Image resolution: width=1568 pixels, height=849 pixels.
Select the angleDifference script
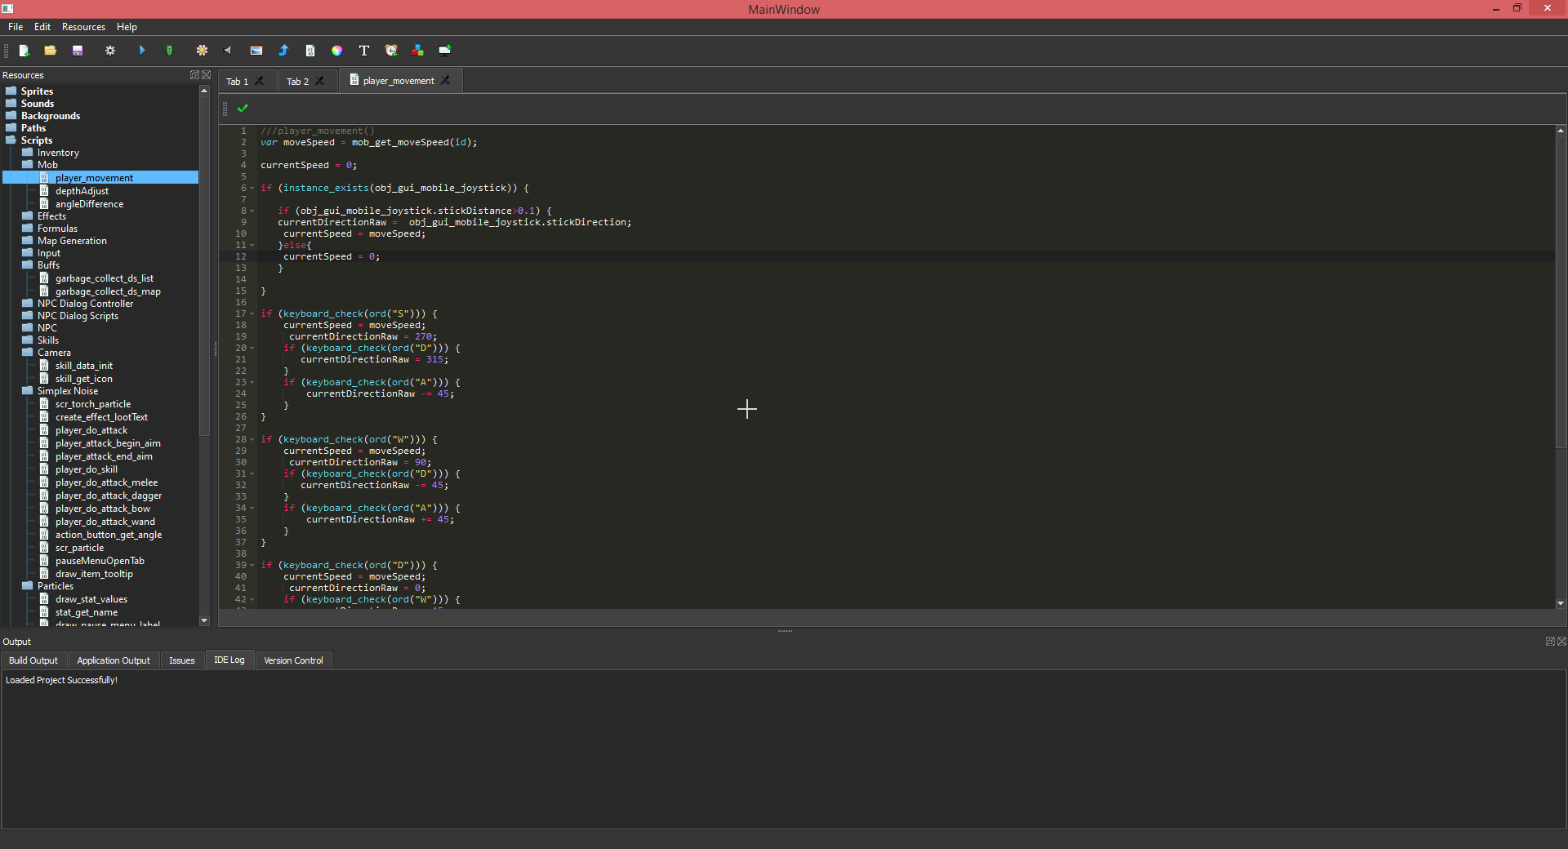[x=89, y=204]
